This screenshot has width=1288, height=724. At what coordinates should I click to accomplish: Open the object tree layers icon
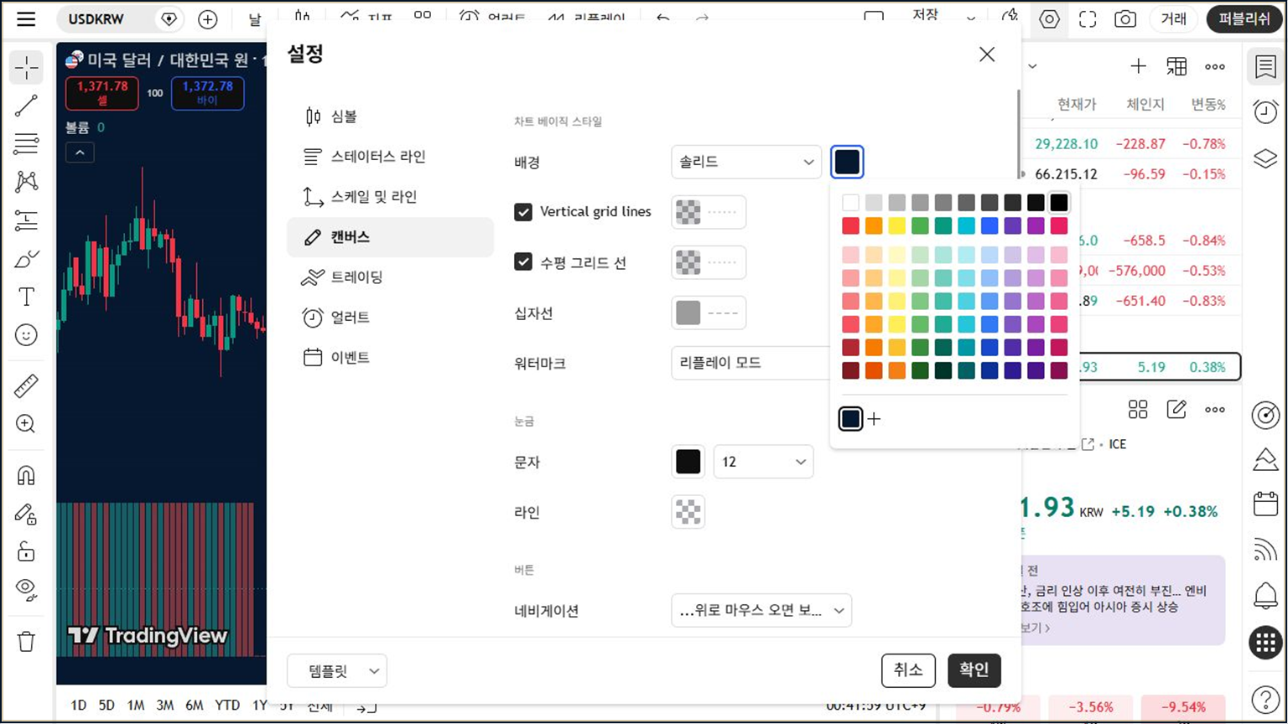[x=1265, y=158]
